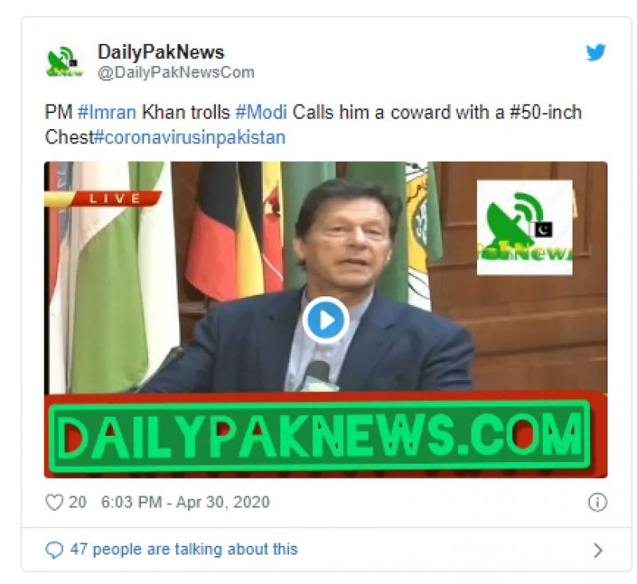
Task: Click the #50-inch hashtag text
Action: click(545, 112)
